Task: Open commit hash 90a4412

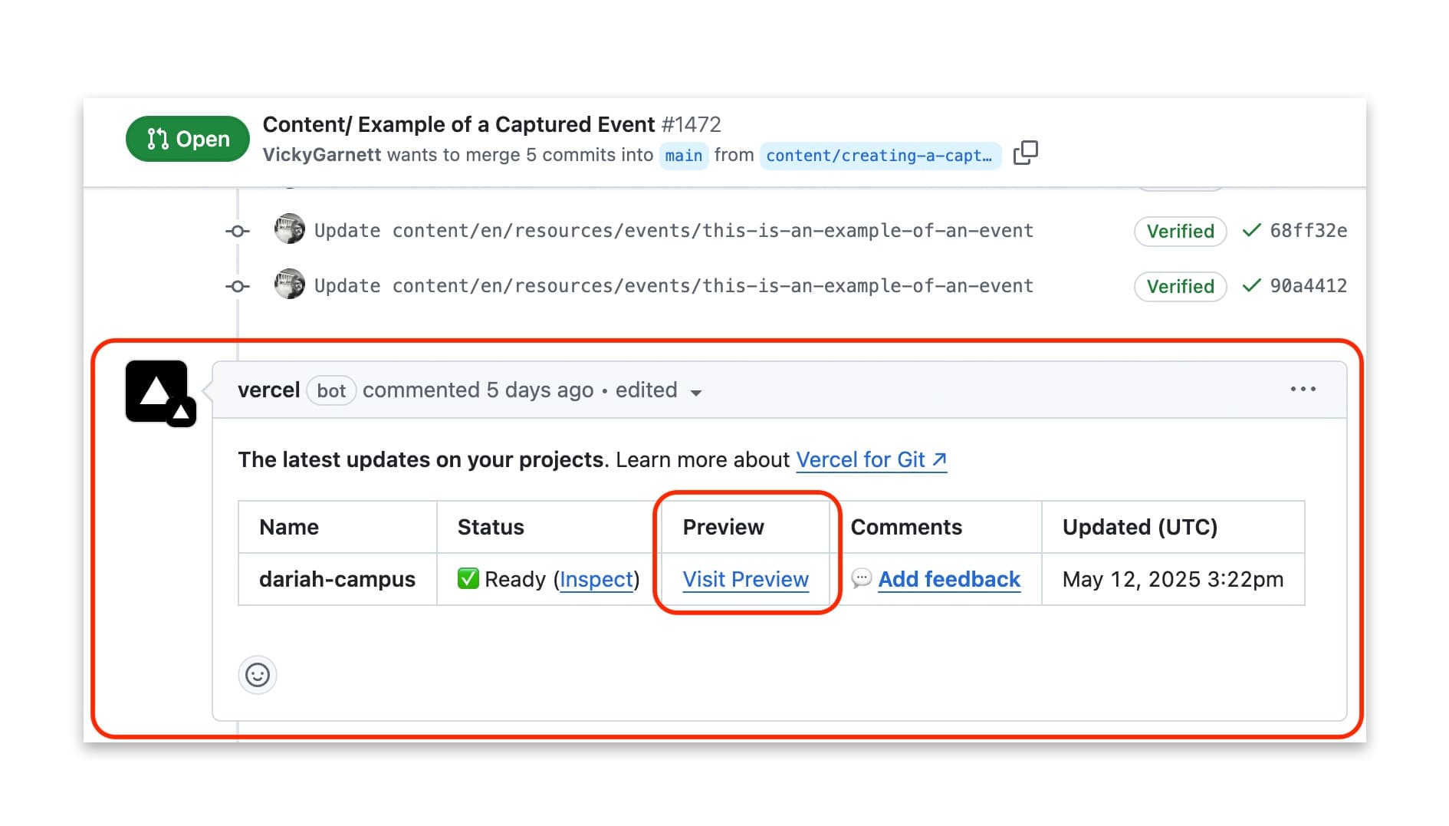Action: pos(1308,286)
